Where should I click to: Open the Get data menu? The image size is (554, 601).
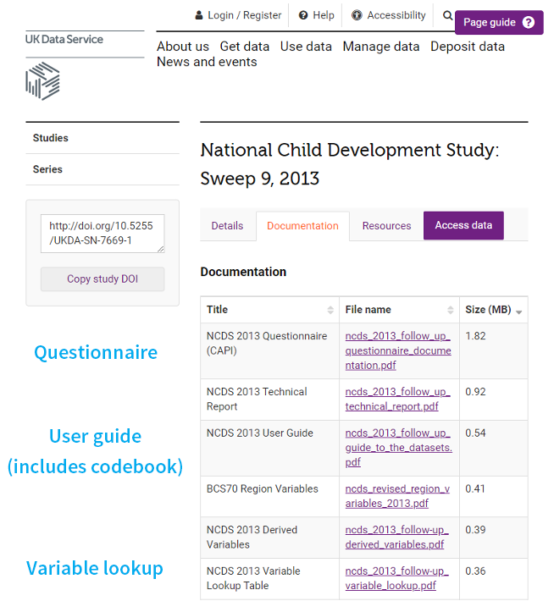point(245,47)
